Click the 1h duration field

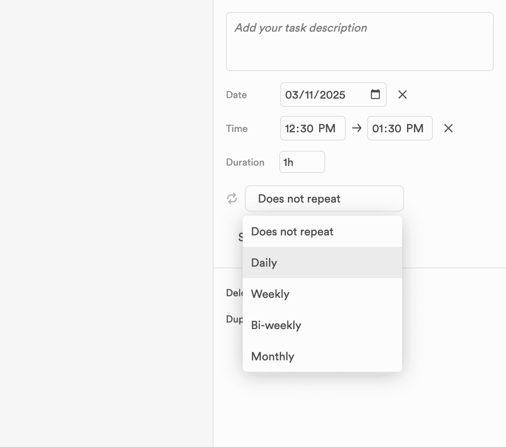[302, 162]
